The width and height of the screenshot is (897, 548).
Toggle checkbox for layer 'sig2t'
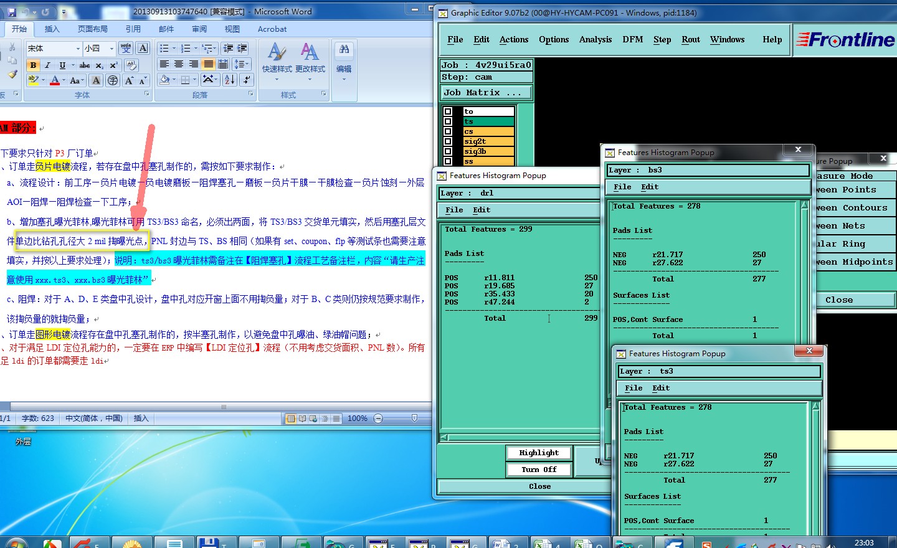[447, 141]
